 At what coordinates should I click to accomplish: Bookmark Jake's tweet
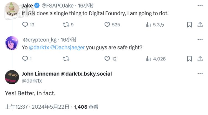(x=189, y=25)
